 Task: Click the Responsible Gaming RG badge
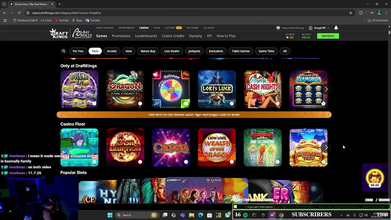click(x=278, y=28)
